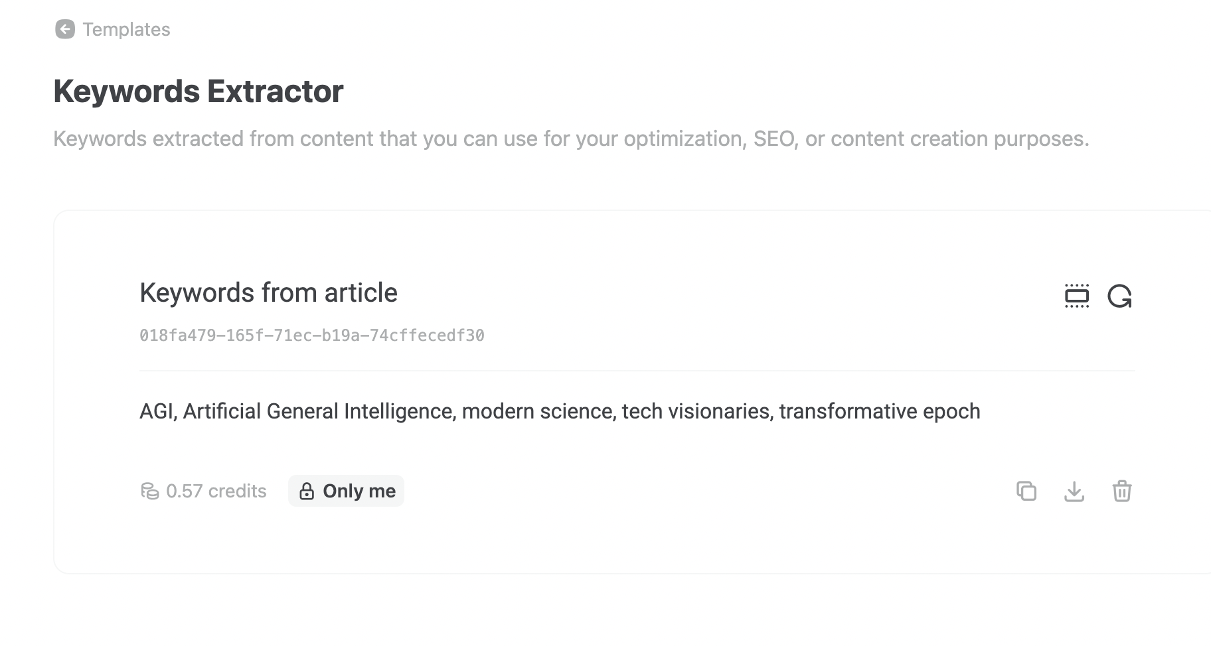Viewport: 1211px width, 646px height.
Task: Click the 0.57 credits label
Action: pos(216,491)
